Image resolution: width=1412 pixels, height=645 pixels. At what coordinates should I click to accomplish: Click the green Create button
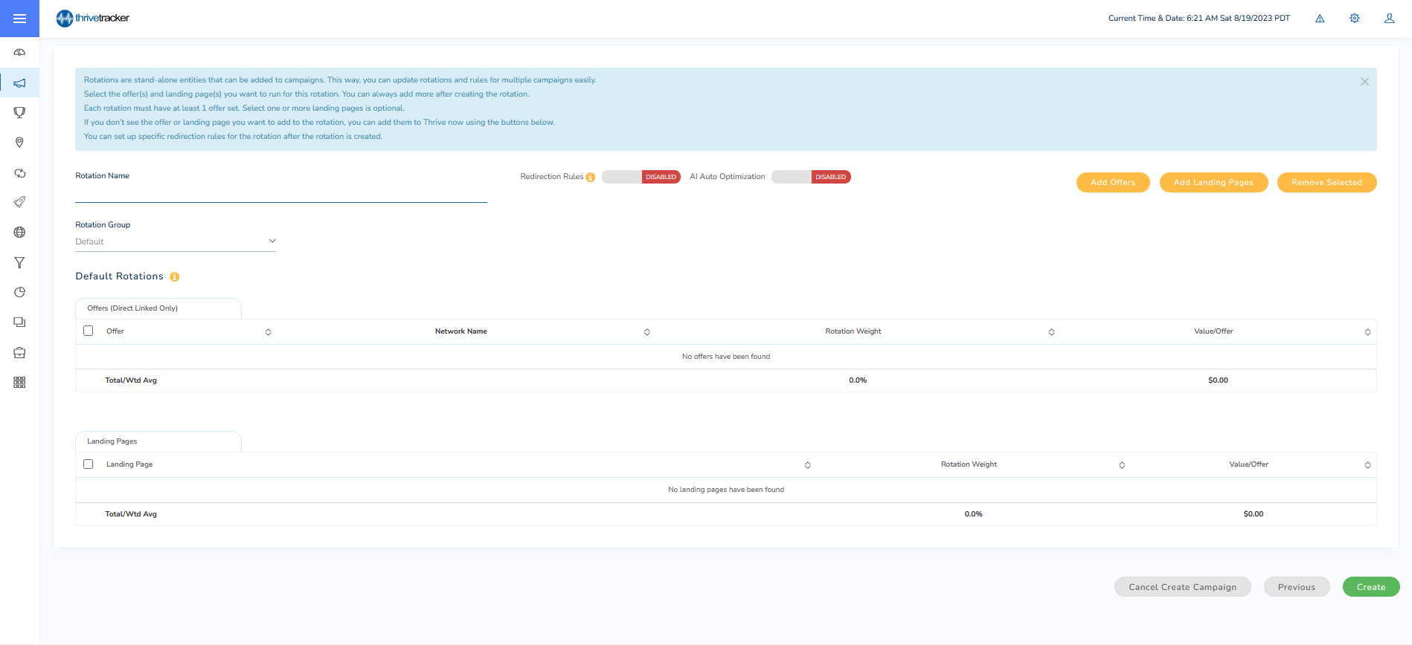(x=1371, y=587)
